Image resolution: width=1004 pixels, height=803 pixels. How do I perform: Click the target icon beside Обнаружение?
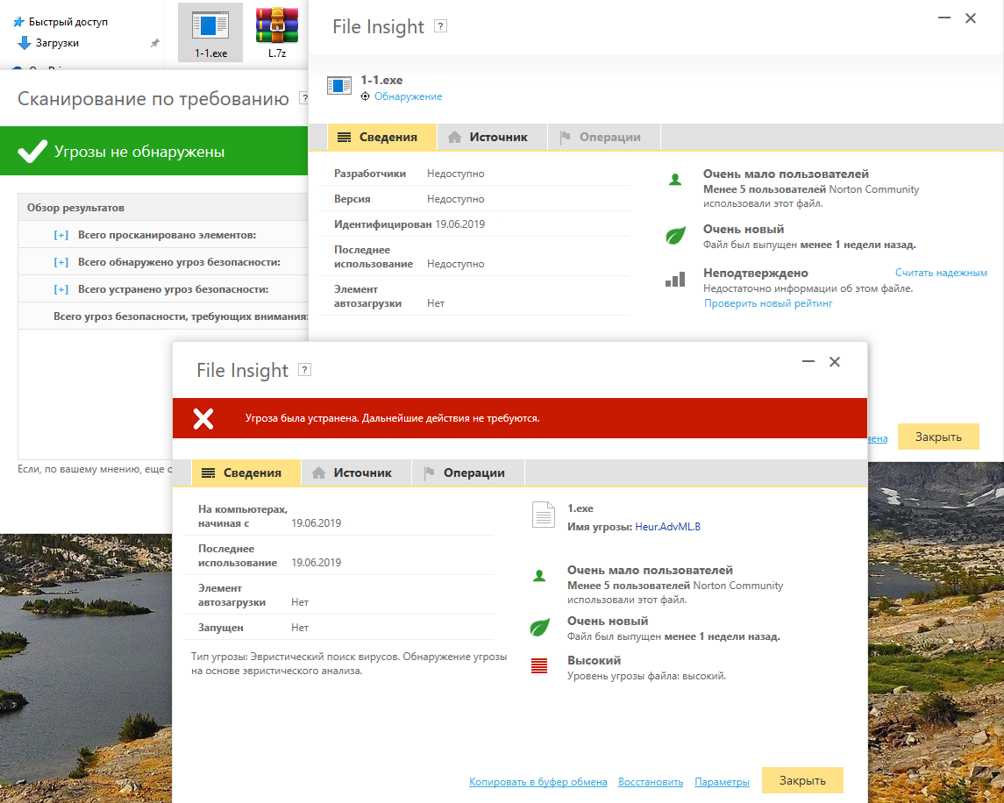365,96
